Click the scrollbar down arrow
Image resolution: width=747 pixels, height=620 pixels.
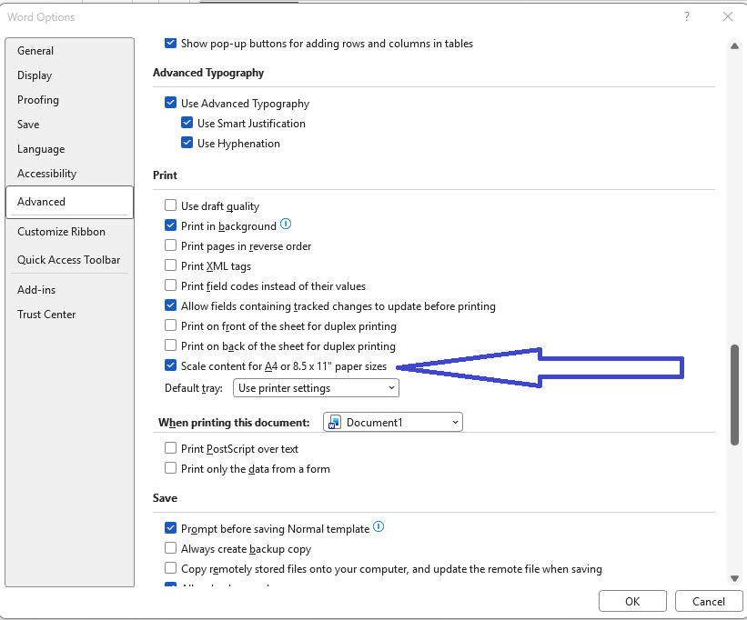pos(734,578)
